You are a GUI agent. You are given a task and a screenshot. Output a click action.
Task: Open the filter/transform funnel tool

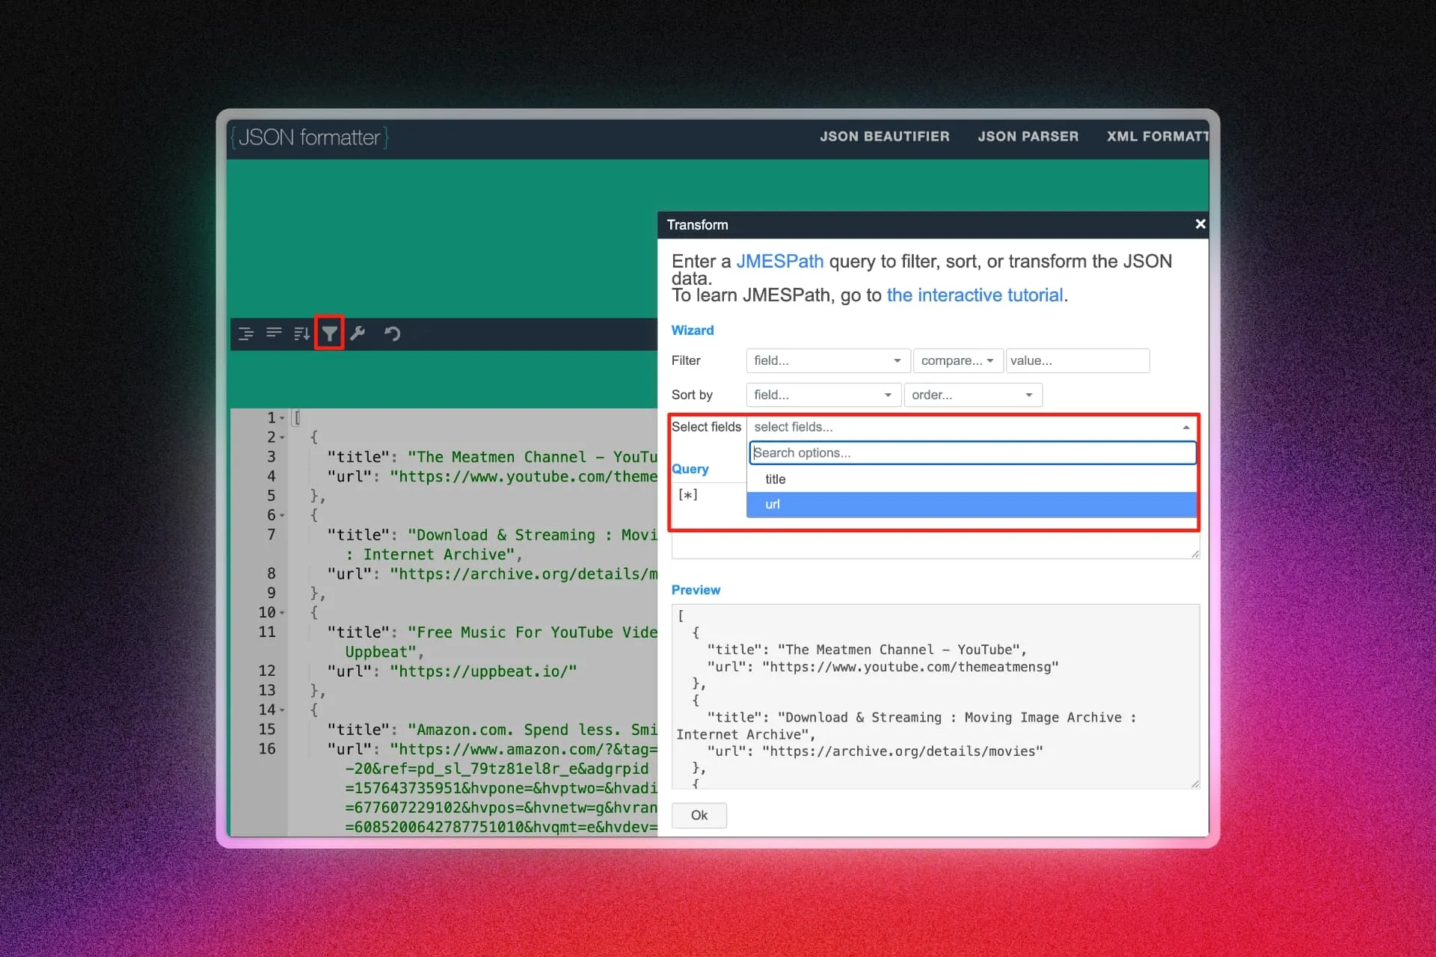click(x=329, y=333)
